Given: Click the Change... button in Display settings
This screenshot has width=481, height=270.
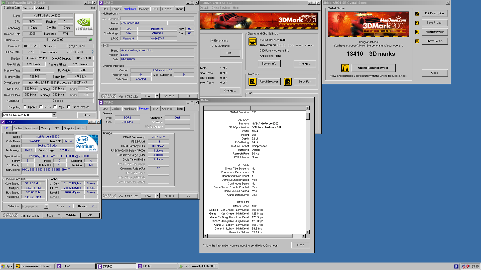Looking at the screenshot, I should (305, 63).
